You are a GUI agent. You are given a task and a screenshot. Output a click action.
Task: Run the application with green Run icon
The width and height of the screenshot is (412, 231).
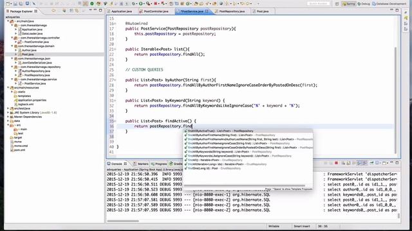coord(141,4)
